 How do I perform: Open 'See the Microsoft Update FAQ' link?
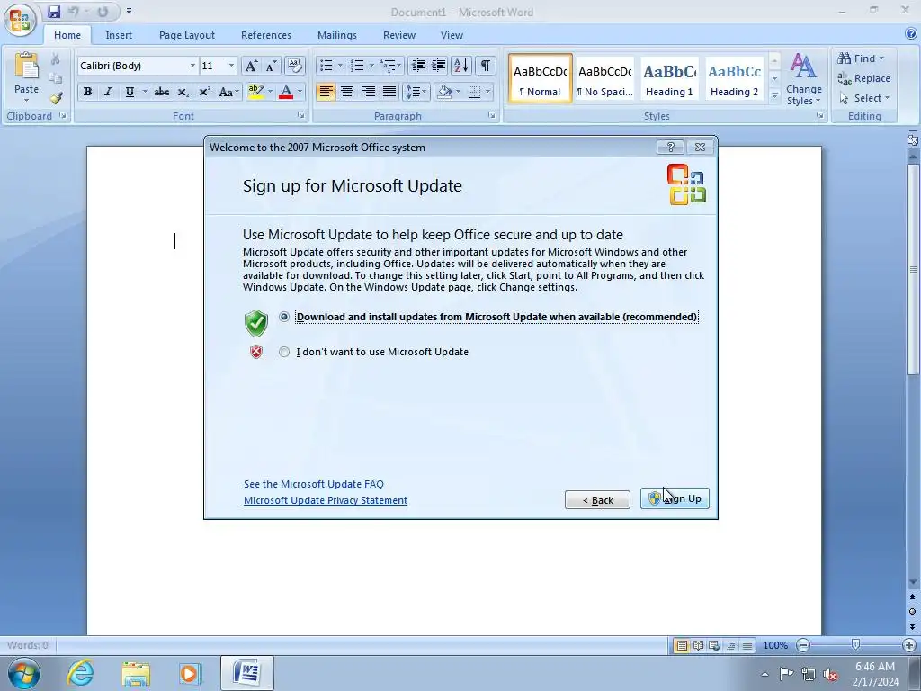(x=314, y=484)
